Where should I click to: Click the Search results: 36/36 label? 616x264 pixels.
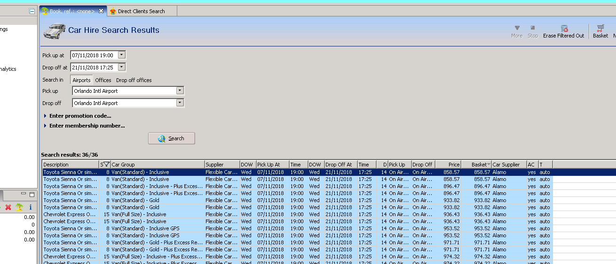70,155
